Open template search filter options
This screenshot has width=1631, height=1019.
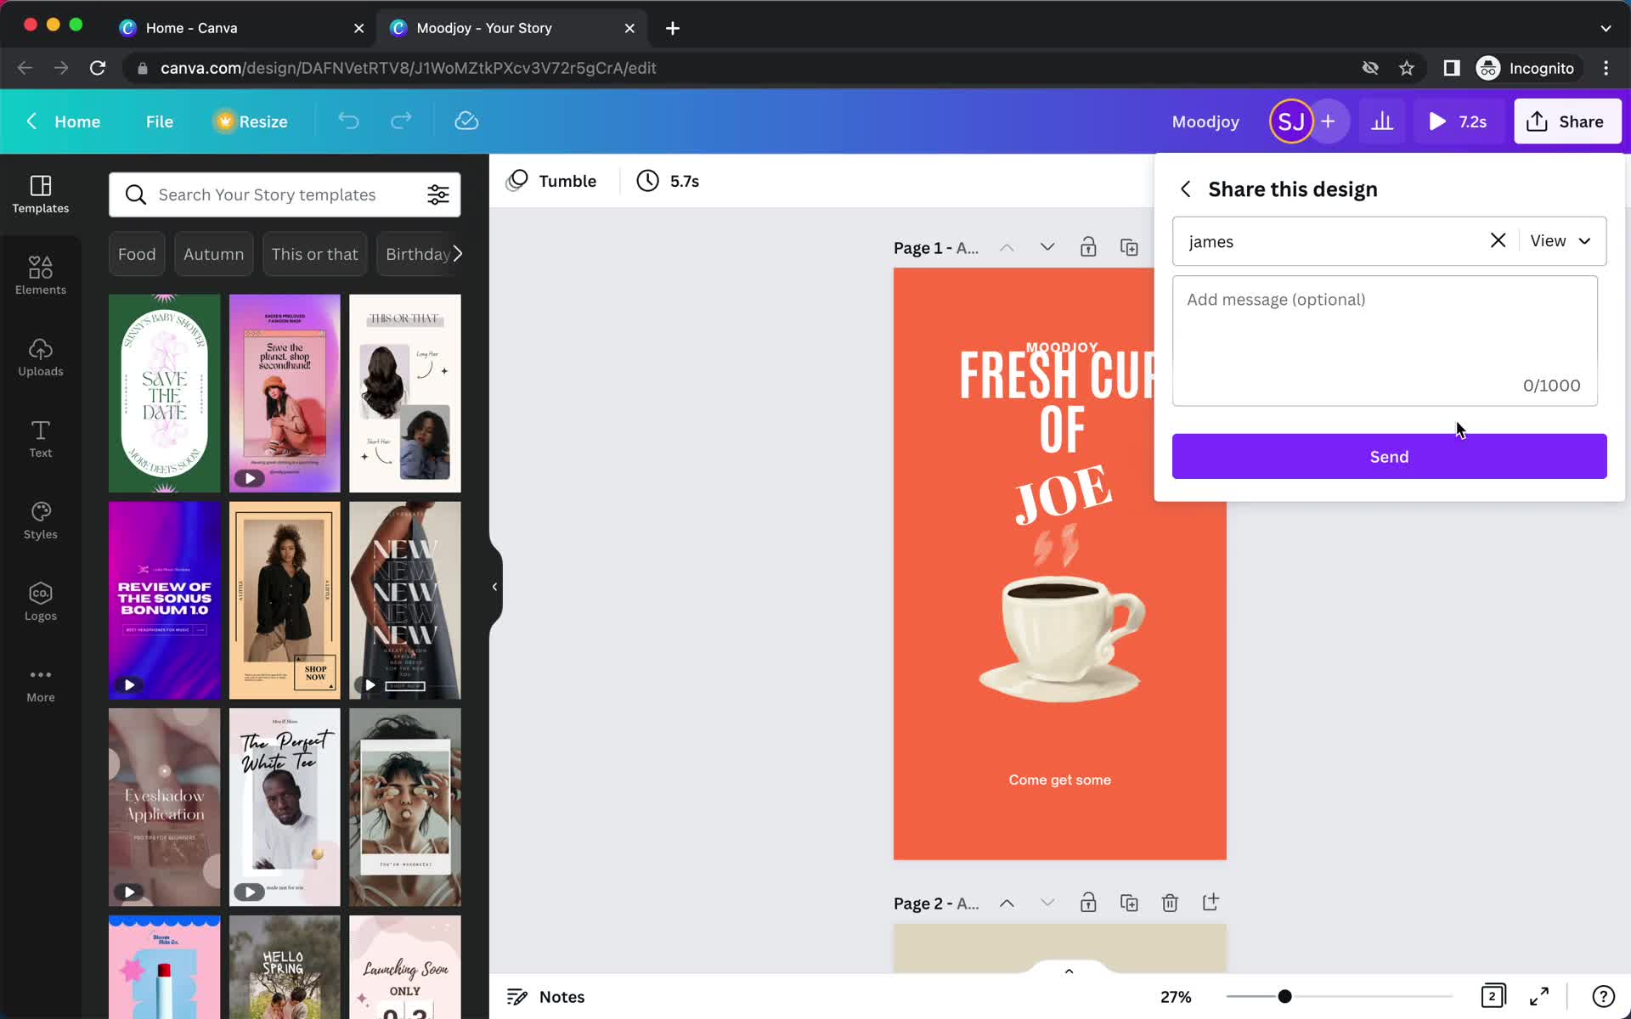(x=437, y=194)
